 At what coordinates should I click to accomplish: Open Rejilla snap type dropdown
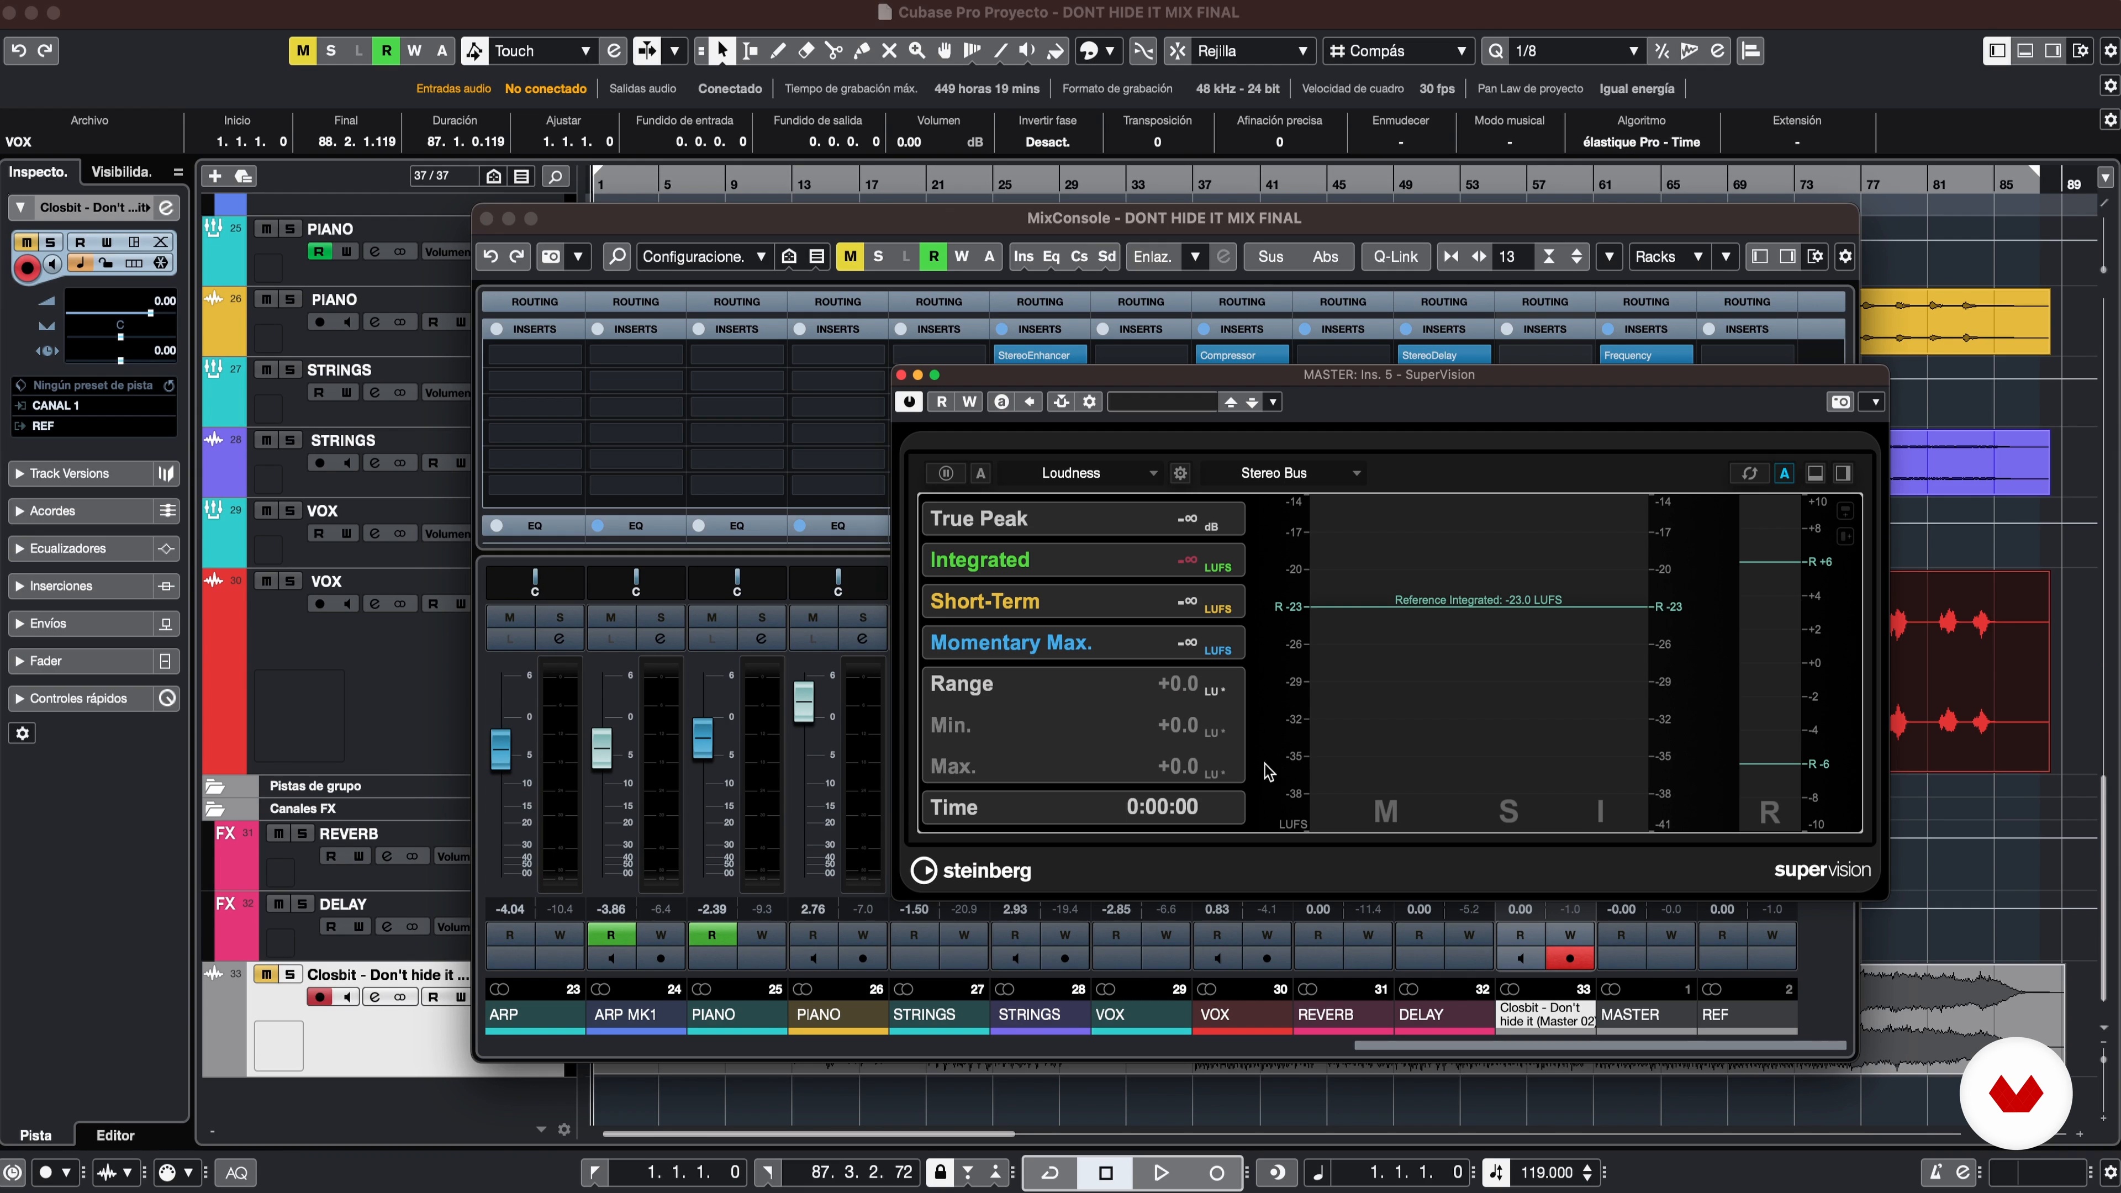click(x=1252, y=51)
